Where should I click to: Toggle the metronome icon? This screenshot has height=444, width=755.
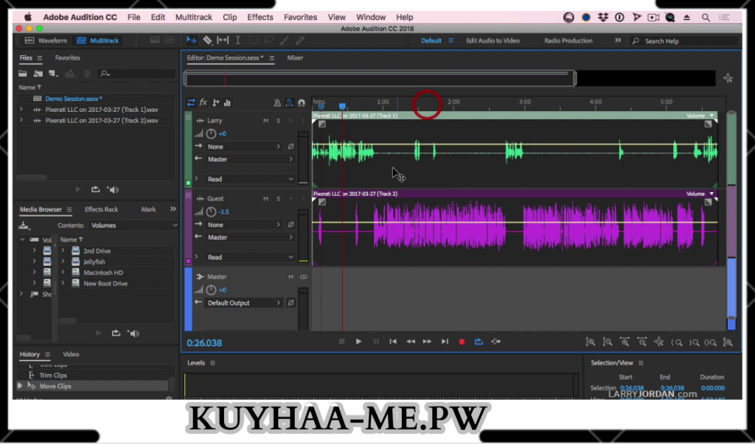[277, 102]
